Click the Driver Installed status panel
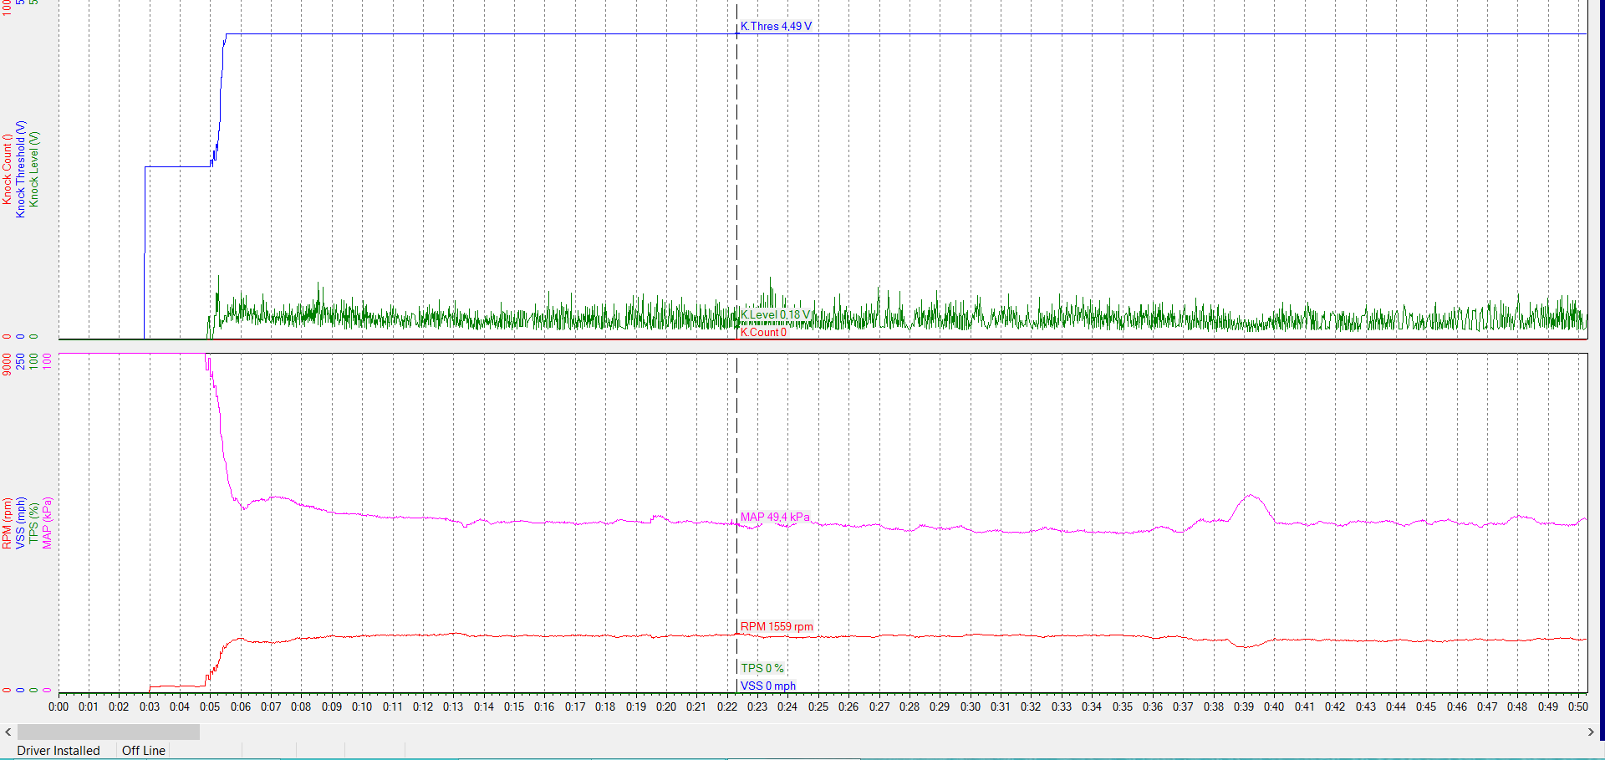The image size is (1605, 760). click(59, 751)
